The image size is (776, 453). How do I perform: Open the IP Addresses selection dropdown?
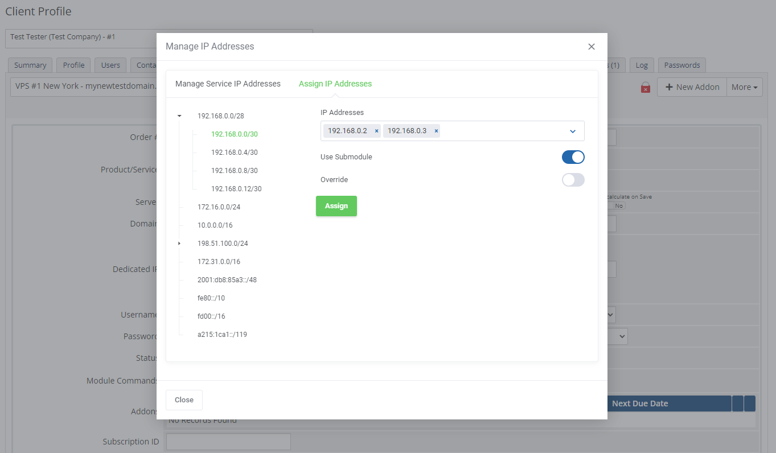(x=573, y=131)
